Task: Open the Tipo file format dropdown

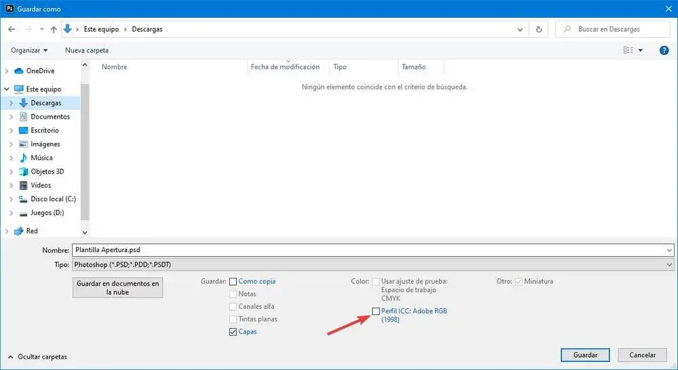Action: (373, 264)
